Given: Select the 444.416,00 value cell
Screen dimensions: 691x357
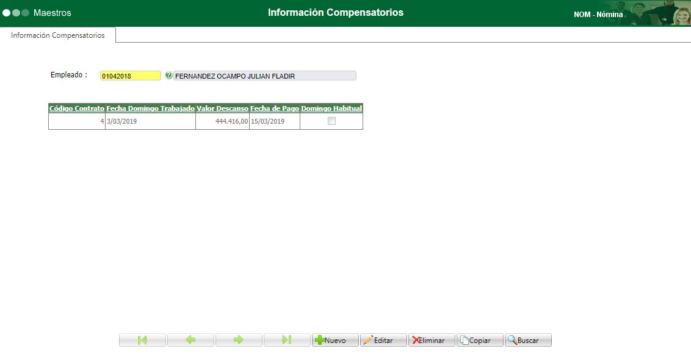Looking at the screenshot, I should click(x=223, y=121).
